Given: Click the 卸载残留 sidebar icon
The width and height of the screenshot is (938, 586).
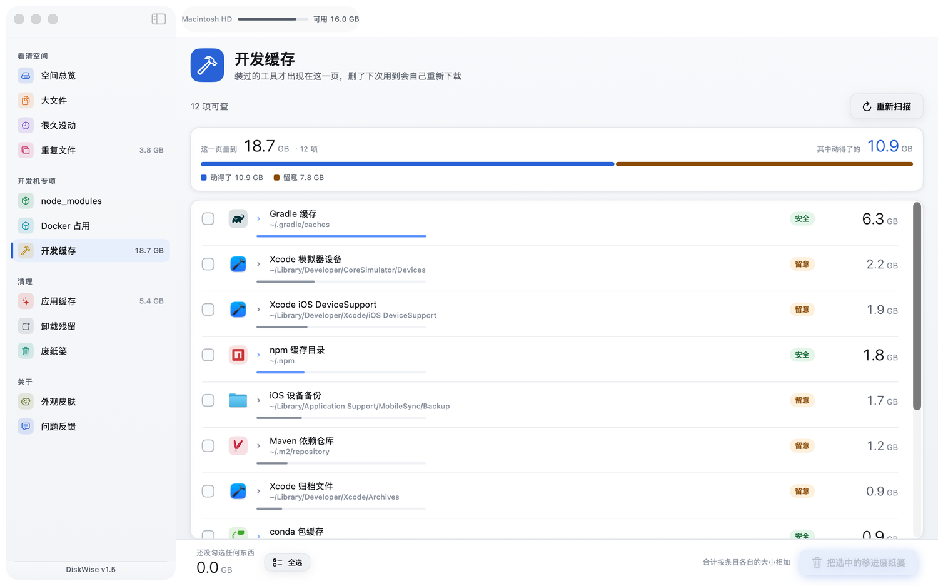Looking at the screenshot, I should click(x=26, y=326).
